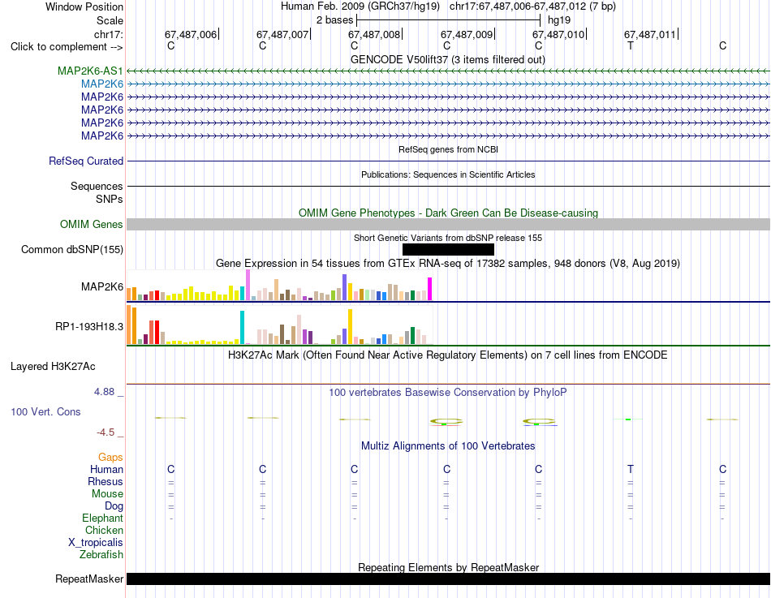Open the 100 Vert. Cons track label

point(45,411)
